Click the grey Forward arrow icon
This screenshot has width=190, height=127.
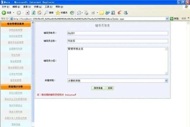coord(19,13)
